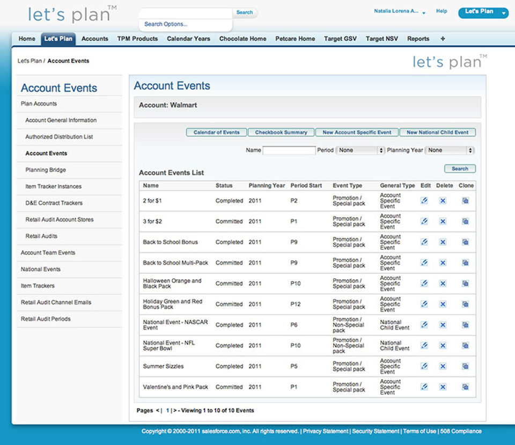
Task: Delete the Back to School Multi-Pack event
Action: pos(443,262)
